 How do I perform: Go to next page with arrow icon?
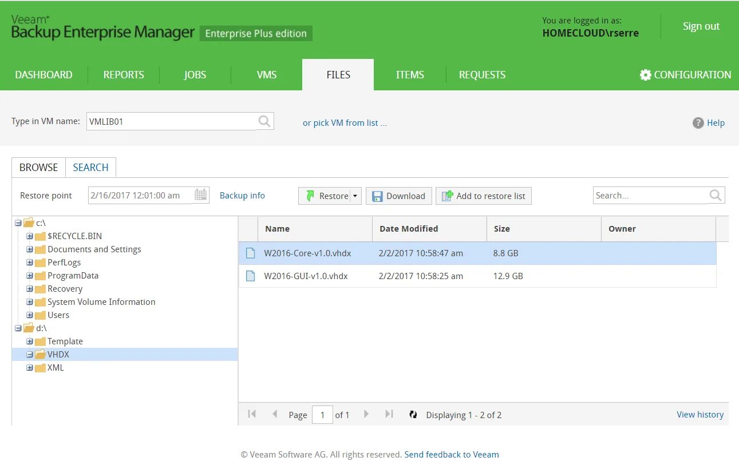tap(366, 414)
